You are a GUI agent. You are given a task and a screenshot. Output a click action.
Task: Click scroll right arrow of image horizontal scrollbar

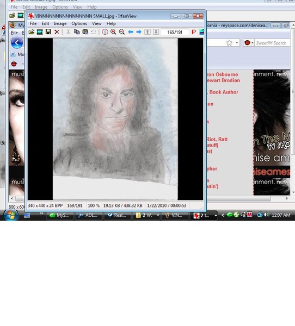[287, 198]
